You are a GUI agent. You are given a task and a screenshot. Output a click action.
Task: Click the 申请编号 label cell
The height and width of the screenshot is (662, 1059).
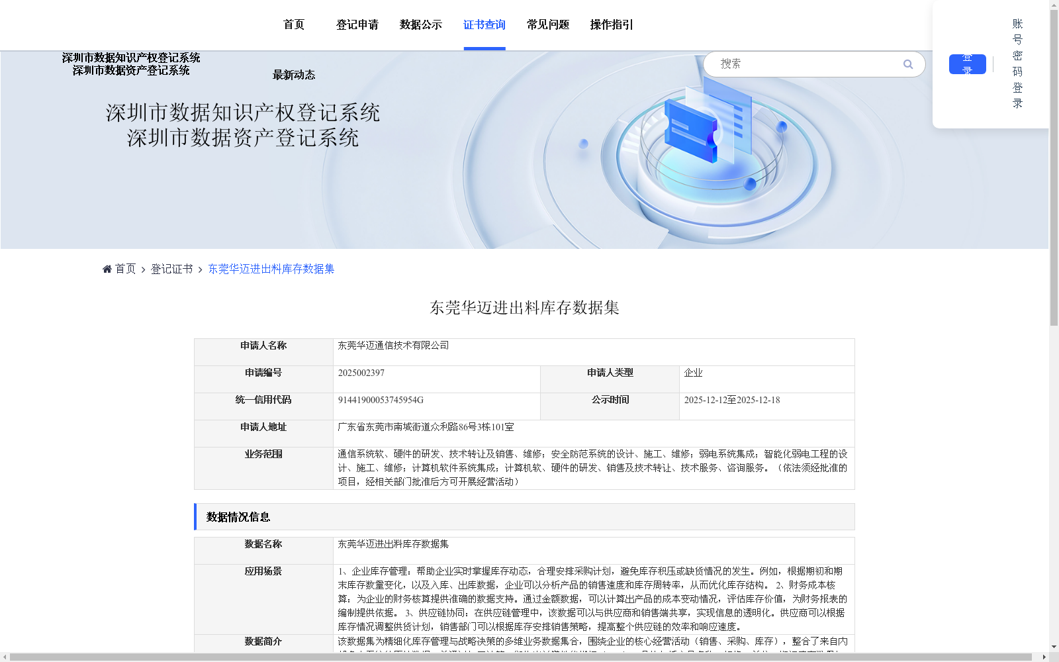tap(263, 379)
